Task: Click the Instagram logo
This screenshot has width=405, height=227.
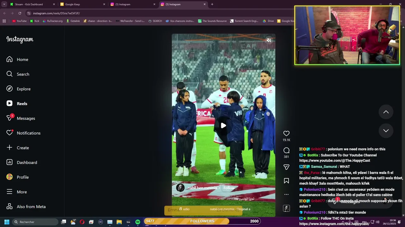Action: point(20,39)
